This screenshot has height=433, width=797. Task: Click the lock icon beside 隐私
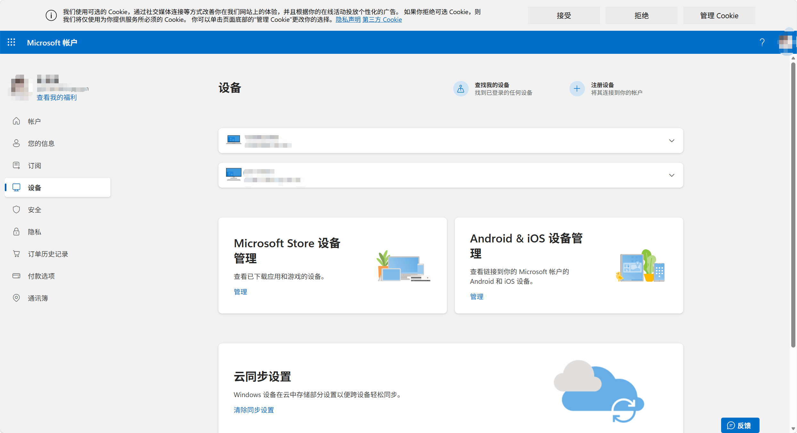pos(16,232)
